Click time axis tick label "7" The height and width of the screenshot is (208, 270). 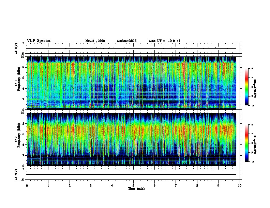176,186
